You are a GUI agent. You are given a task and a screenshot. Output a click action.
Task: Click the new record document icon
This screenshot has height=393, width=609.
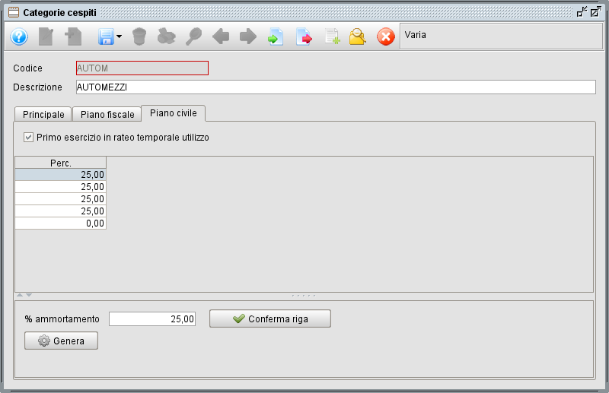coord(73,36)
